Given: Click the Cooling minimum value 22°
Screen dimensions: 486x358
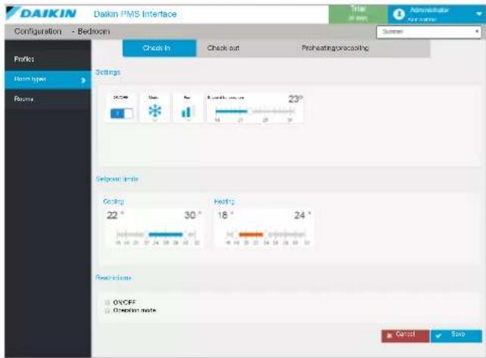Looking at the screenshot, I should point(115,215).
